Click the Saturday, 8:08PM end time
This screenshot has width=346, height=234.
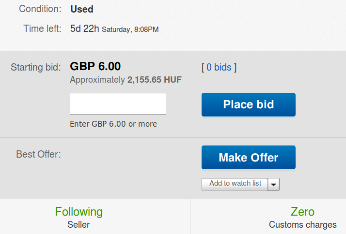click(x=130, y=29)
